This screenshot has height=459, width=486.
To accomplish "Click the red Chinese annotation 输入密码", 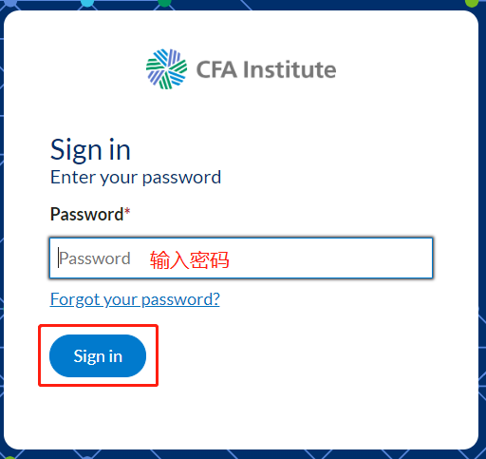I will [x=190, y=260].
